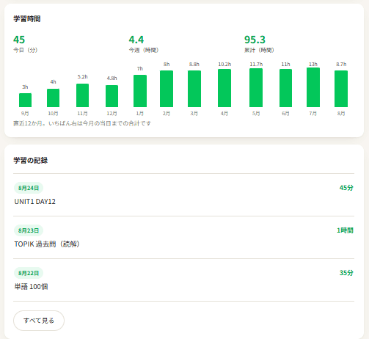Select the 3月 bar labeled 8.8h
The width and height of the screenshot is (369, 339).
[194, 89]
